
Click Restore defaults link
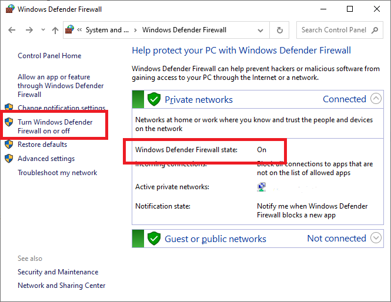(x=42, y=145)
